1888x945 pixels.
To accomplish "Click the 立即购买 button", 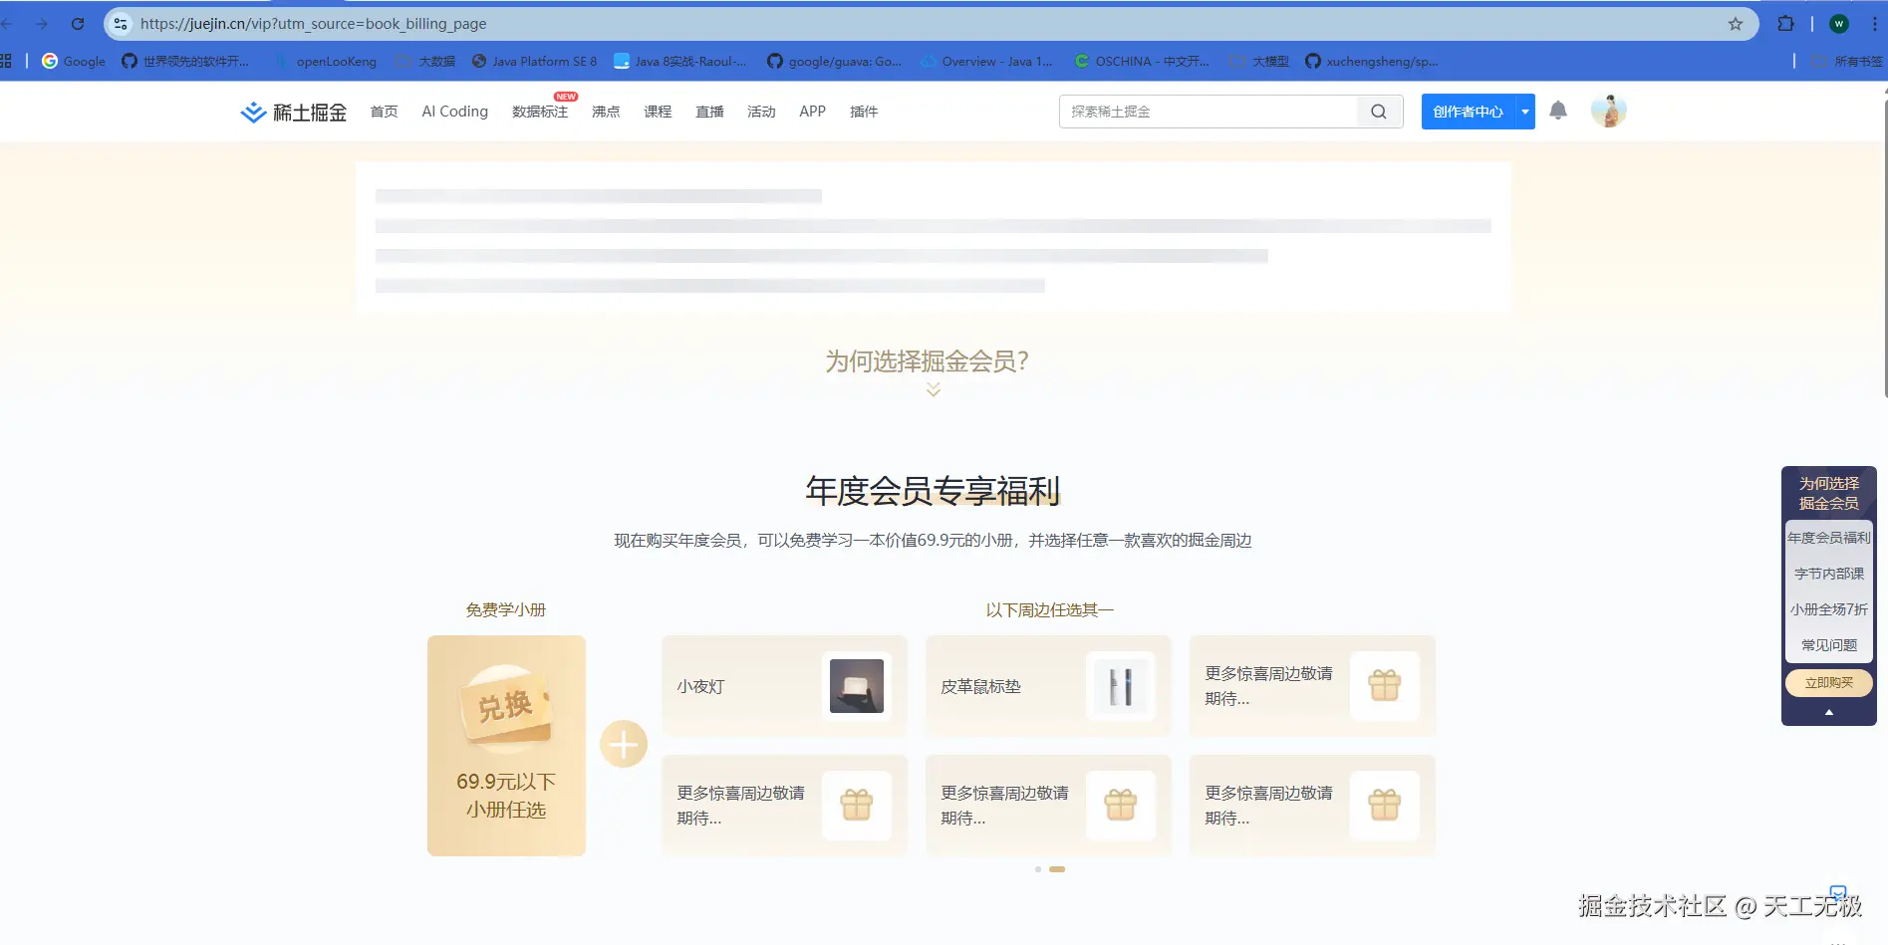I will [1828, 682].
